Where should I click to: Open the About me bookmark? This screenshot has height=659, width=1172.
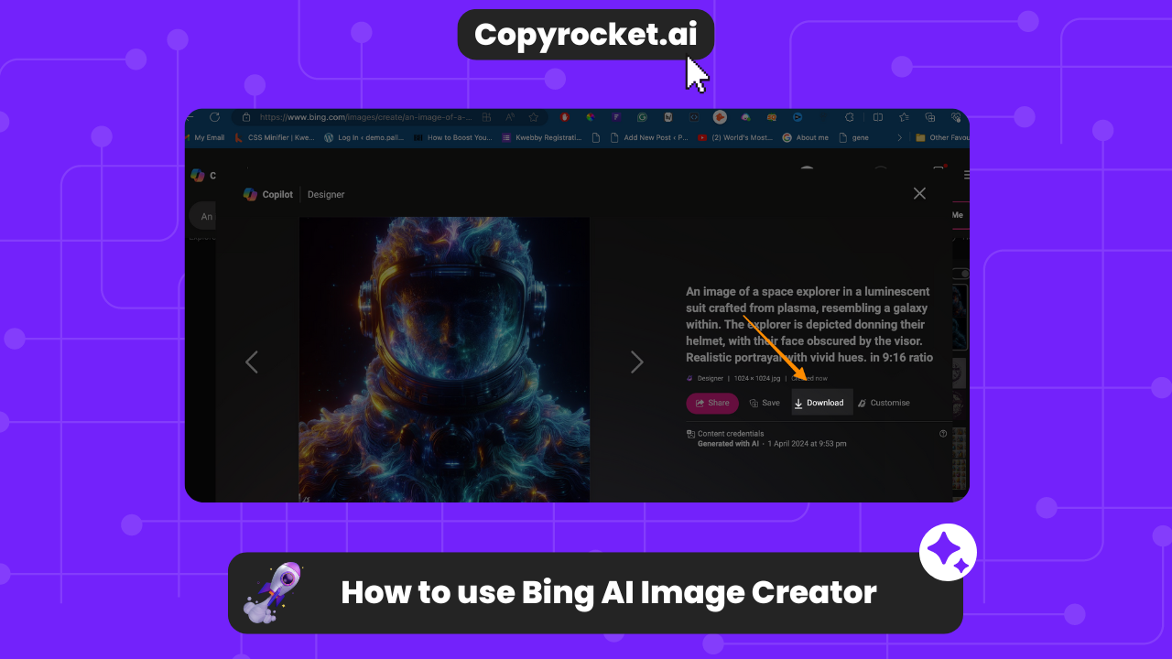tap(806, 138)
